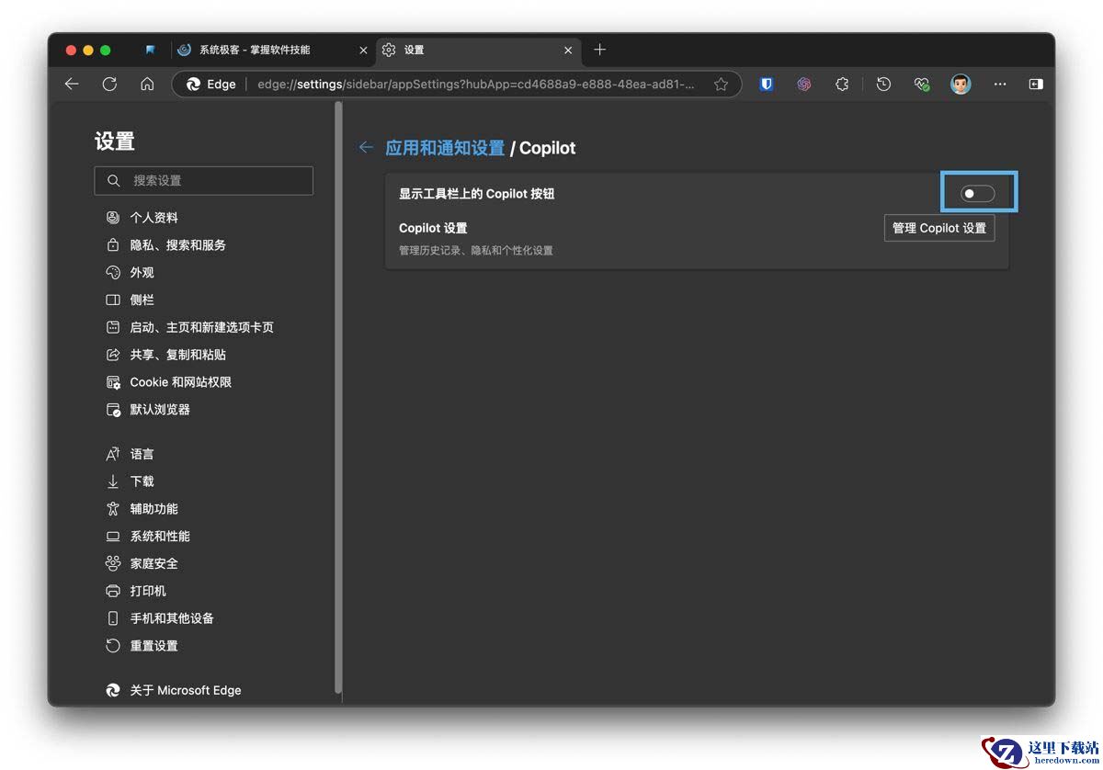This screenshot has width=1103, height=770.
Task: Reload the page with the refresh icon
Action: point(109,84)
